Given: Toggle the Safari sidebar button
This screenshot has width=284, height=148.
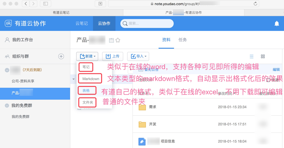Looking at the screenshot, I should click(x=45, y=4).
